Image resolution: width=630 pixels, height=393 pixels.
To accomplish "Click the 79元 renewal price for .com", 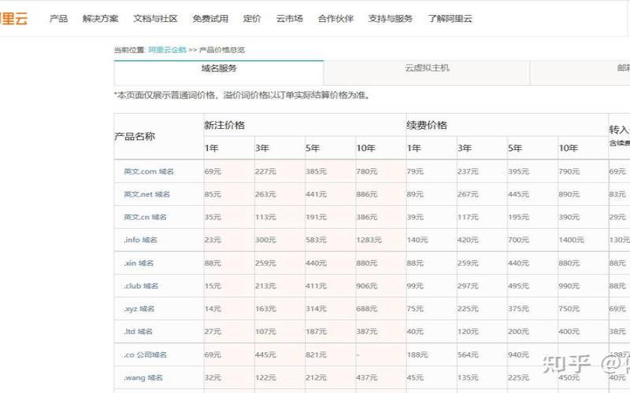I will (x=415, y=171).
